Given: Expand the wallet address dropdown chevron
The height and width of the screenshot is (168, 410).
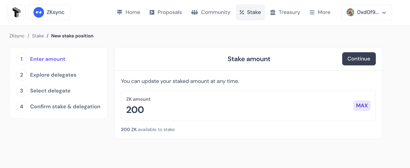Looking at the screenshot, I should [x=384, y=13].
